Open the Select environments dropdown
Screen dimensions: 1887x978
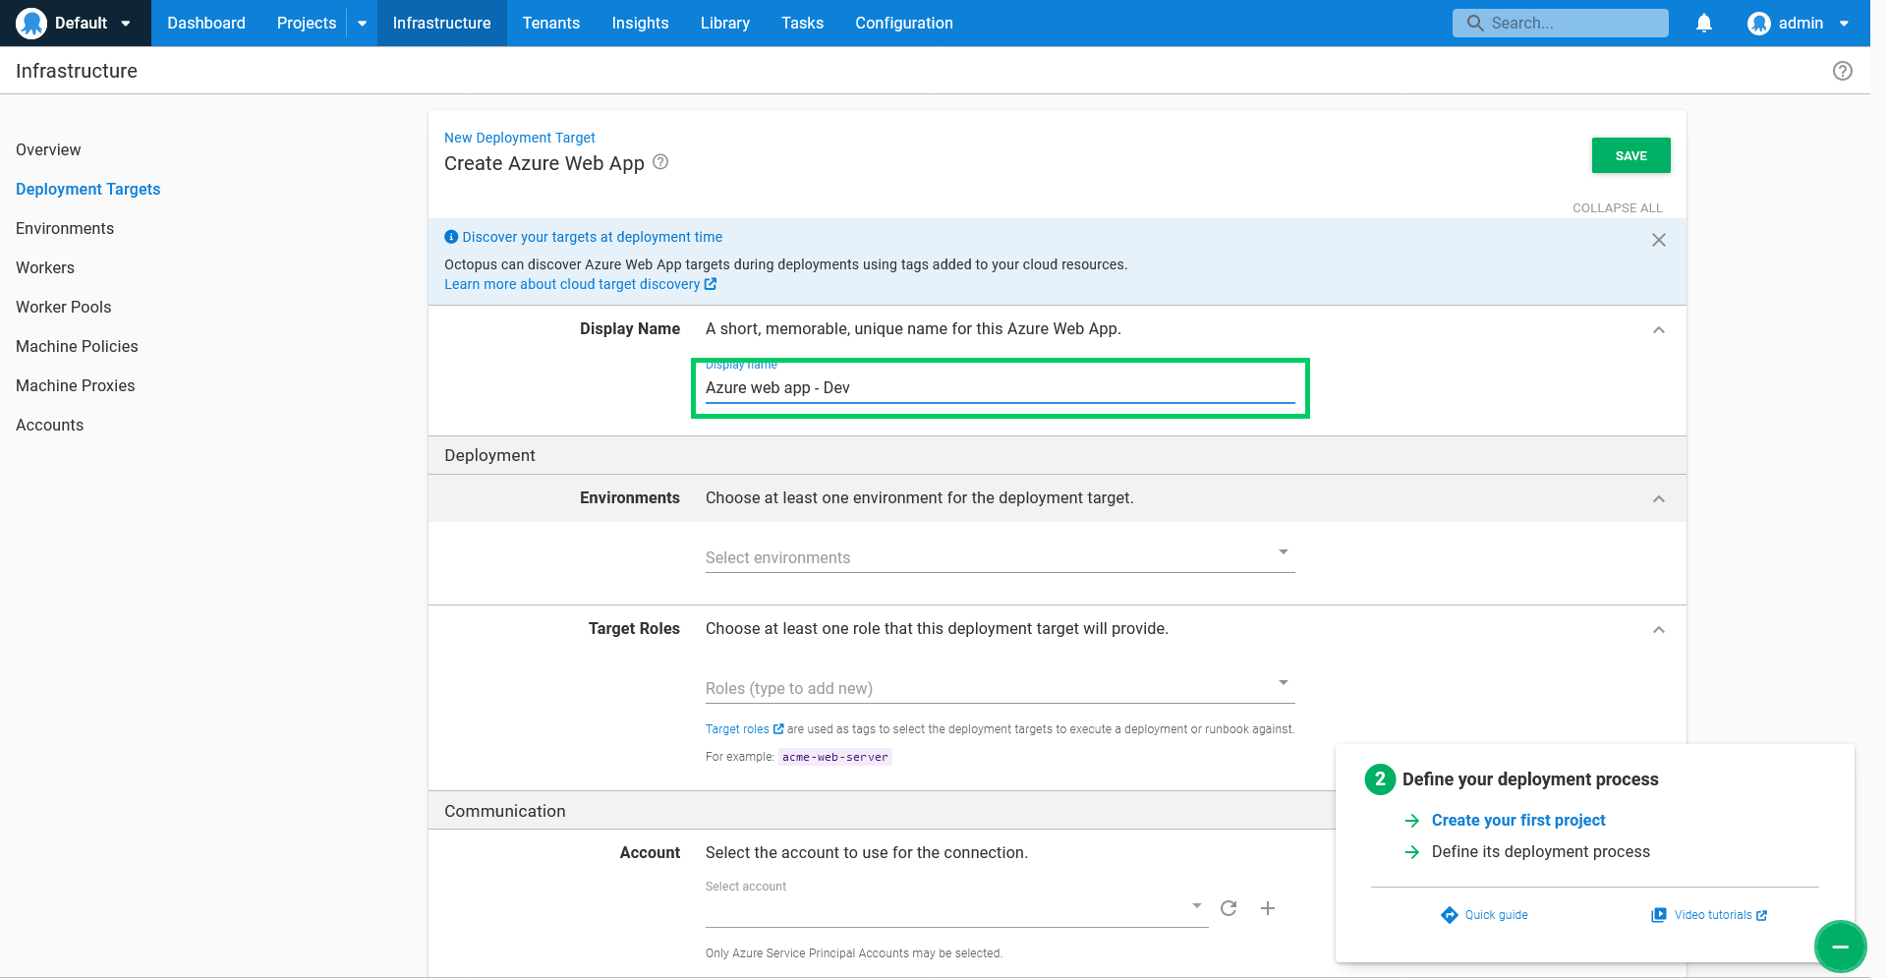tap(1001, 557)
